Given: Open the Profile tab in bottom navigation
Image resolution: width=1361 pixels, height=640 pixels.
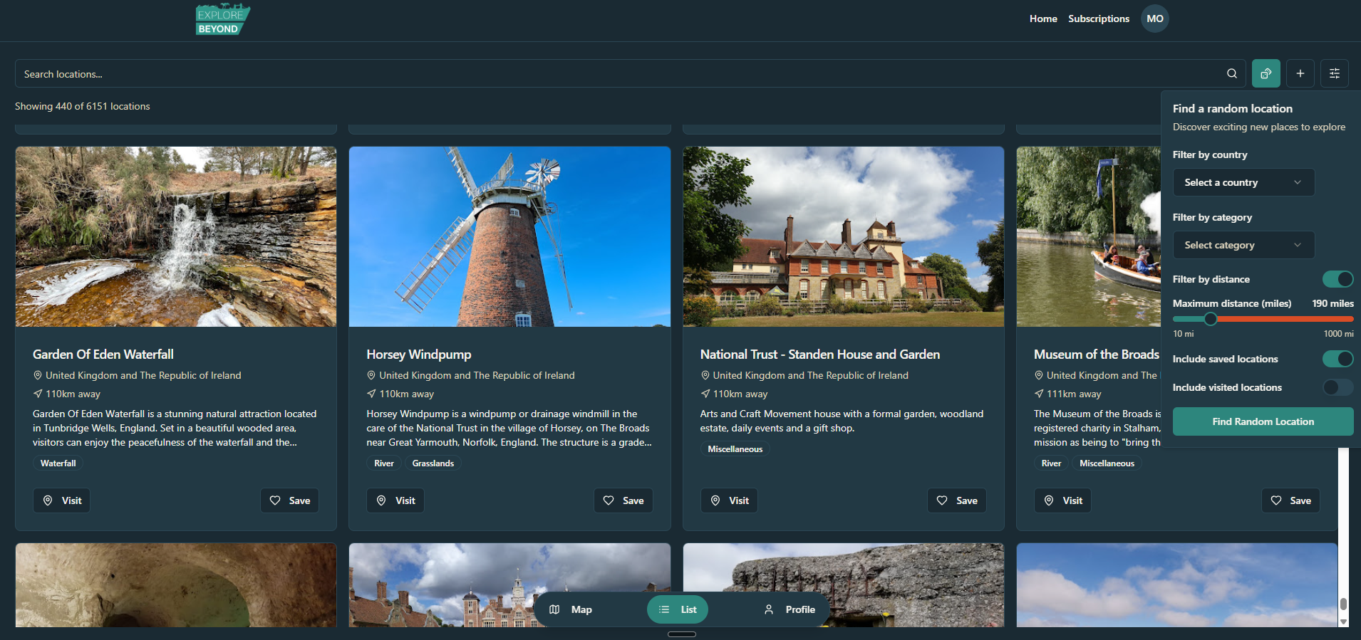Looking at the screenshot, I should (x=789, y=609).
